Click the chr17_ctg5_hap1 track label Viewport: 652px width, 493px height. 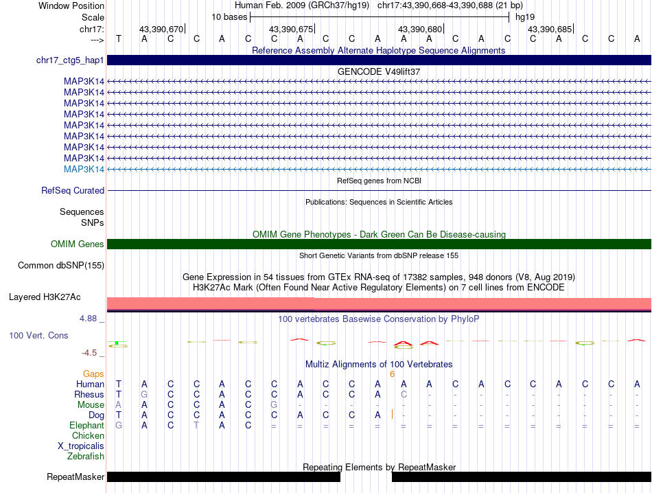70,60
